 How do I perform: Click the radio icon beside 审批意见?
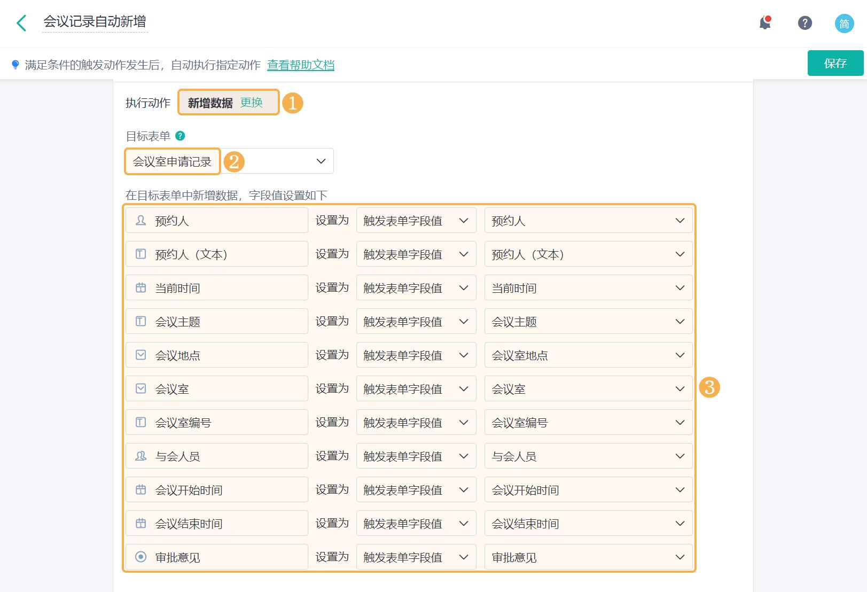(140, 557)
